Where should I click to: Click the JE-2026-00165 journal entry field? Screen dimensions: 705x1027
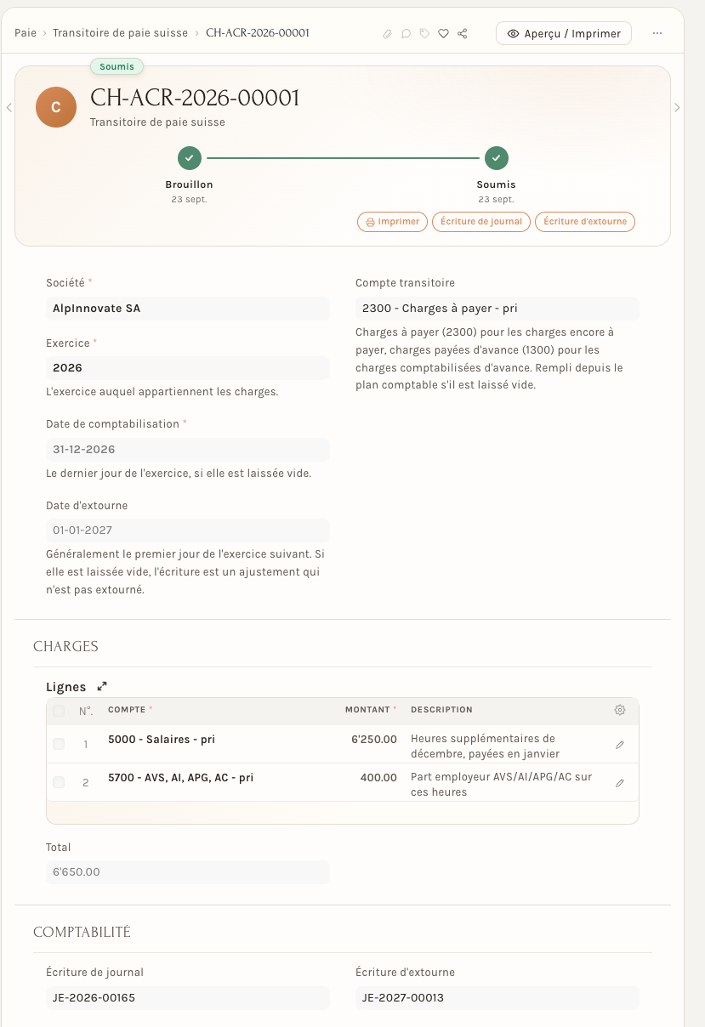[x=188, y=997]
